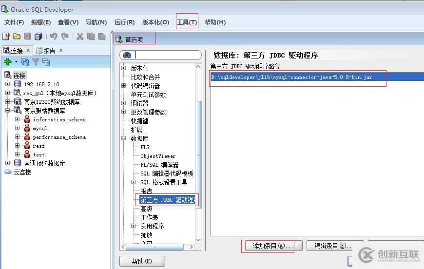Expand the 南通预约数据库 node
The height and width of the screenshot is (269, 424).
point(8,163)
